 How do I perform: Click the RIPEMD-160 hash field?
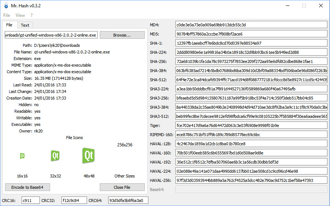coord(251,135)
